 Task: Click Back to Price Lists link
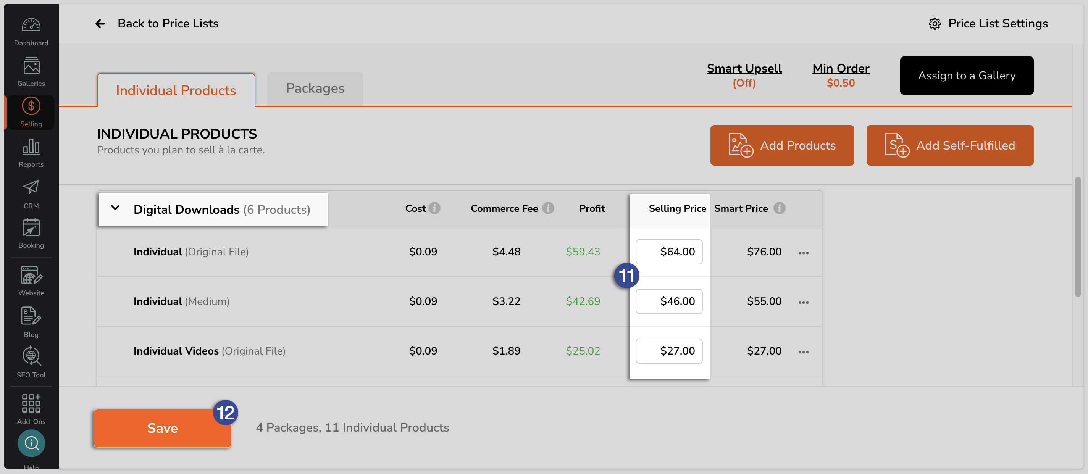(x=168, y=24)
